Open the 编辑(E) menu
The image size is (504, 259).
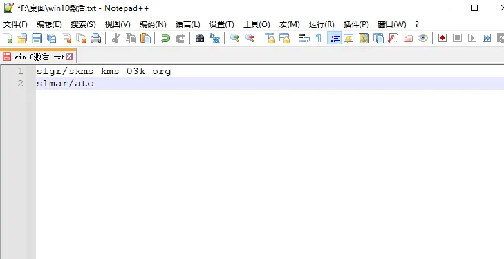pyautogui.click(x=49, y=24)
